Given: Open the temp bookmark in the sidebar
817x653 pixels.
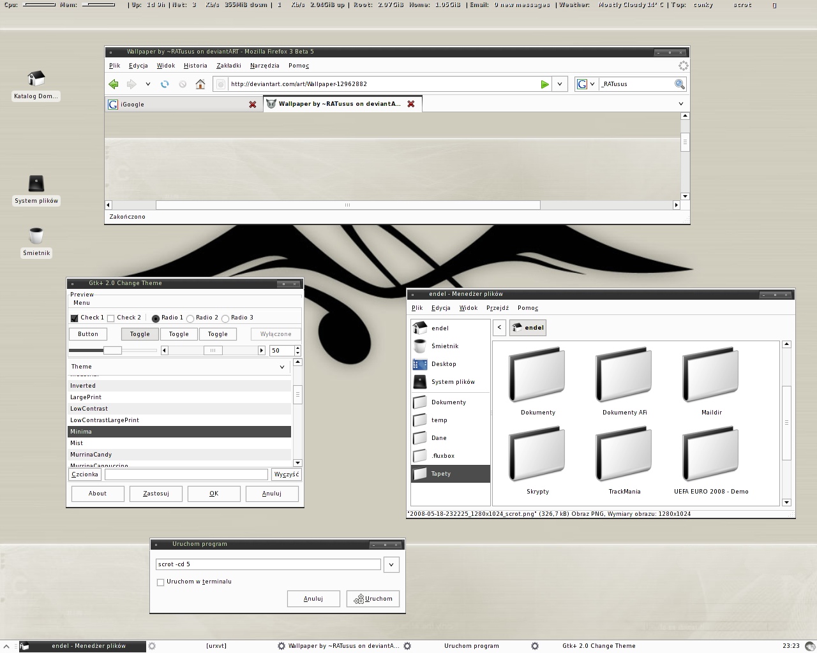Looking at the screenshot, I should point(451,420).
